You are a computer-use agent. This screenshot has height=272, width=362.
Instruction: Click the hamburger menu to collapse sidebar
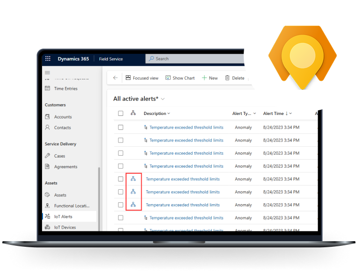(x=47, y=72)
